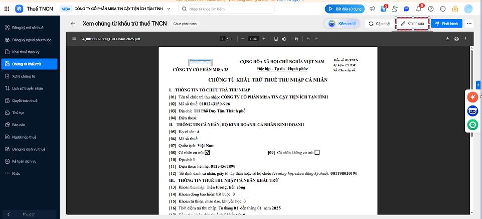Open the orange lightbulb book icon

(455, 9)
